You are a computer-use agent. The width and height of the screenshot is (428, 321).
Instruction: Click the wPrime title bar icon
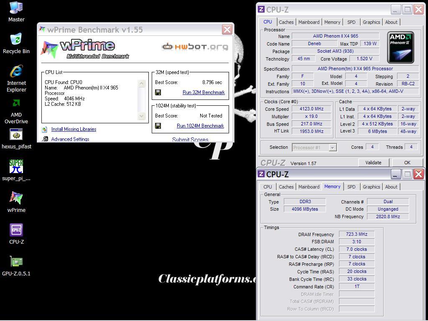click(42, 29)
